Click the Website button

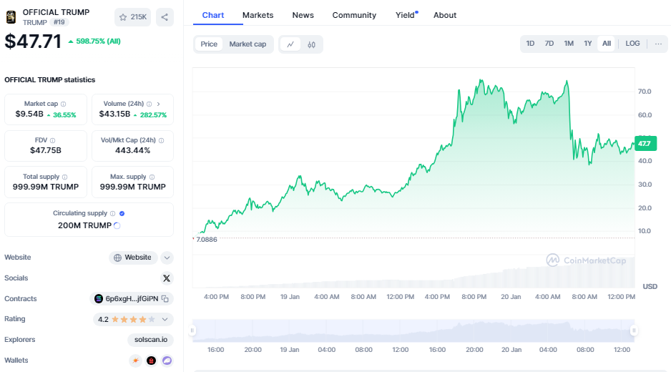(133, 258)
